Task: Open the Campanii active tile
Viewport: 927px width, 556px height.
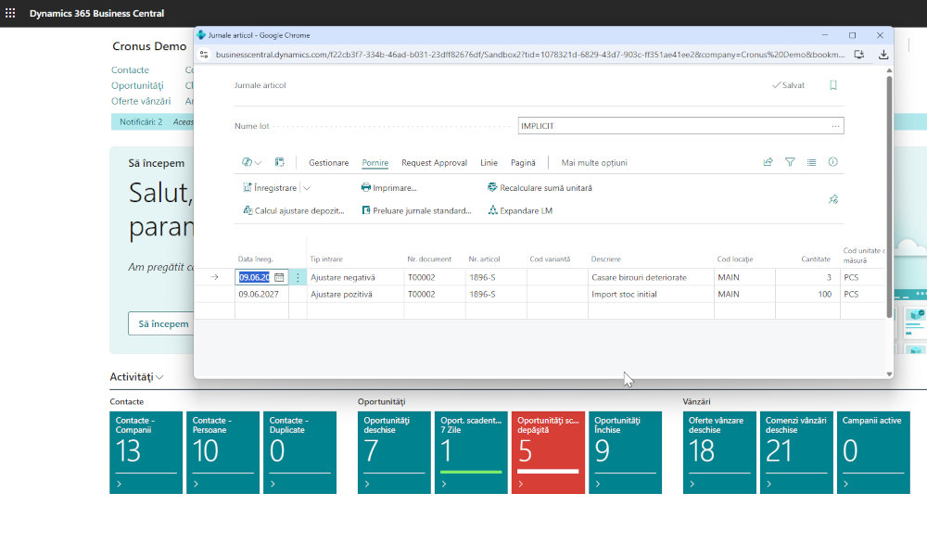Action: coord(873,452)
